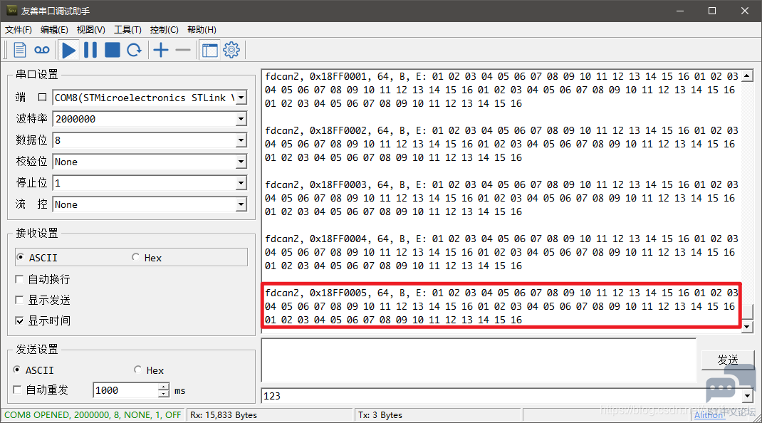Click the new document toolbar icon
Image resolution: width=762 pixels, height=423 pixels.
(19, 50)
